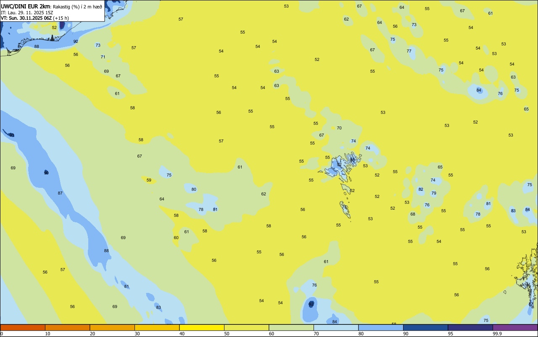538x337 pixels.
Task: Click the humidity value 59 on the map
Action: [149, 180]
